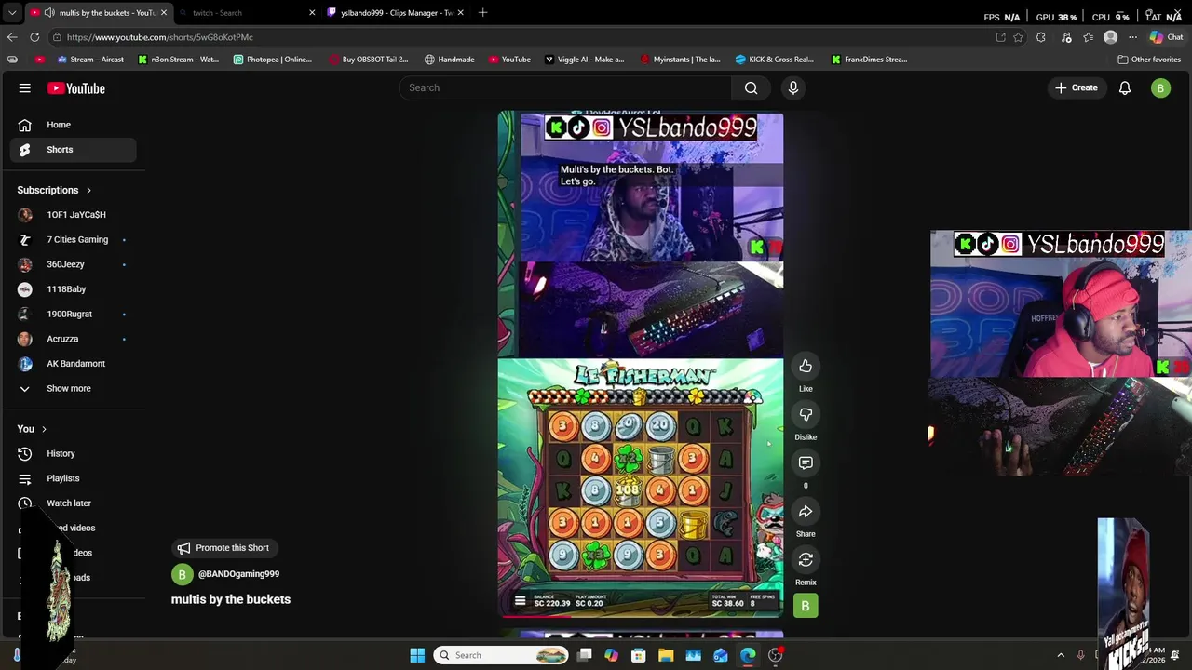
Task: Open the comments on this Short
Action: point(806,462)
